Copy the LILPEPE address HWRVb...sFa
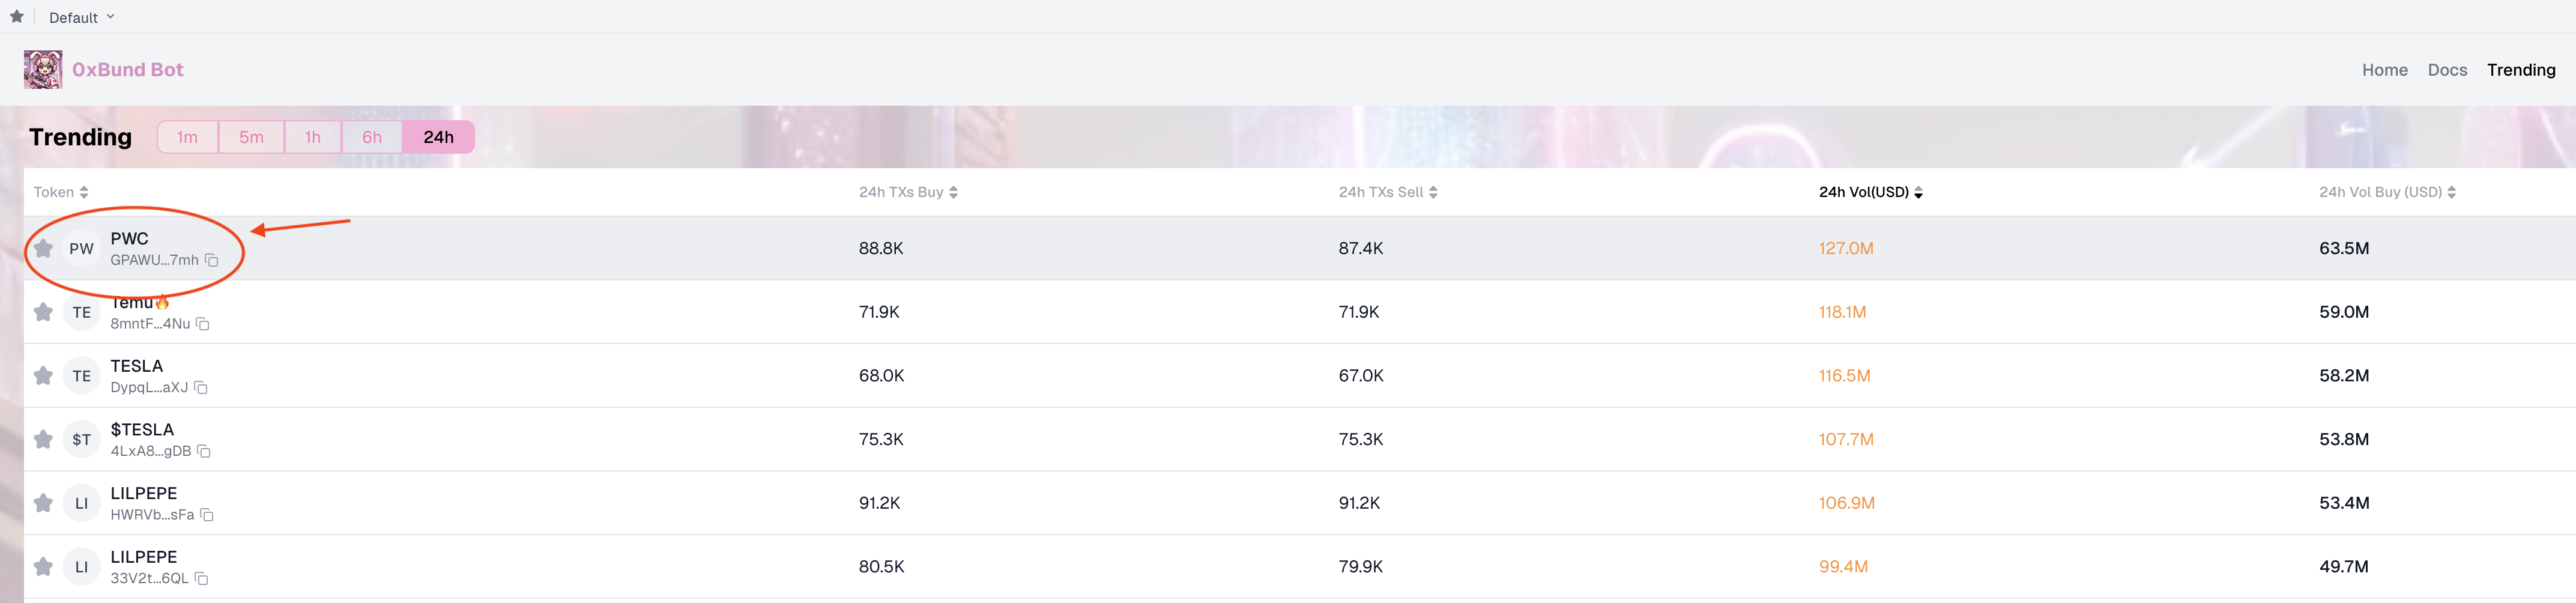This screenshot has width=2576, height=603. 207,515
